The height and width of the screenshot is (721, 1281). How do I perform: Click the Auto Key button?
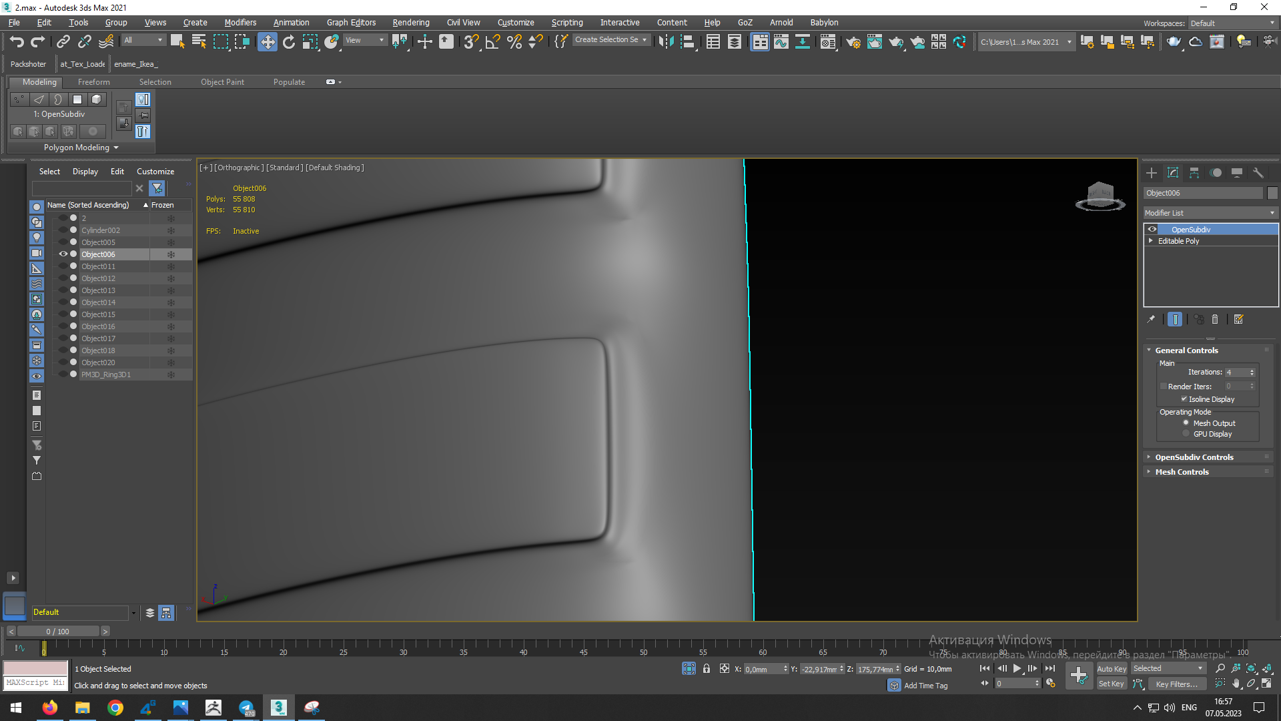point(1111,669)
